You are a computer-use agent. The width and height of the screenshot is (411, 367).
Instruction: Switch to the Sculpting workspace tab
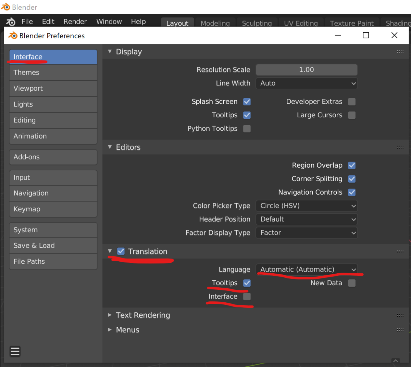click(257, 23)
